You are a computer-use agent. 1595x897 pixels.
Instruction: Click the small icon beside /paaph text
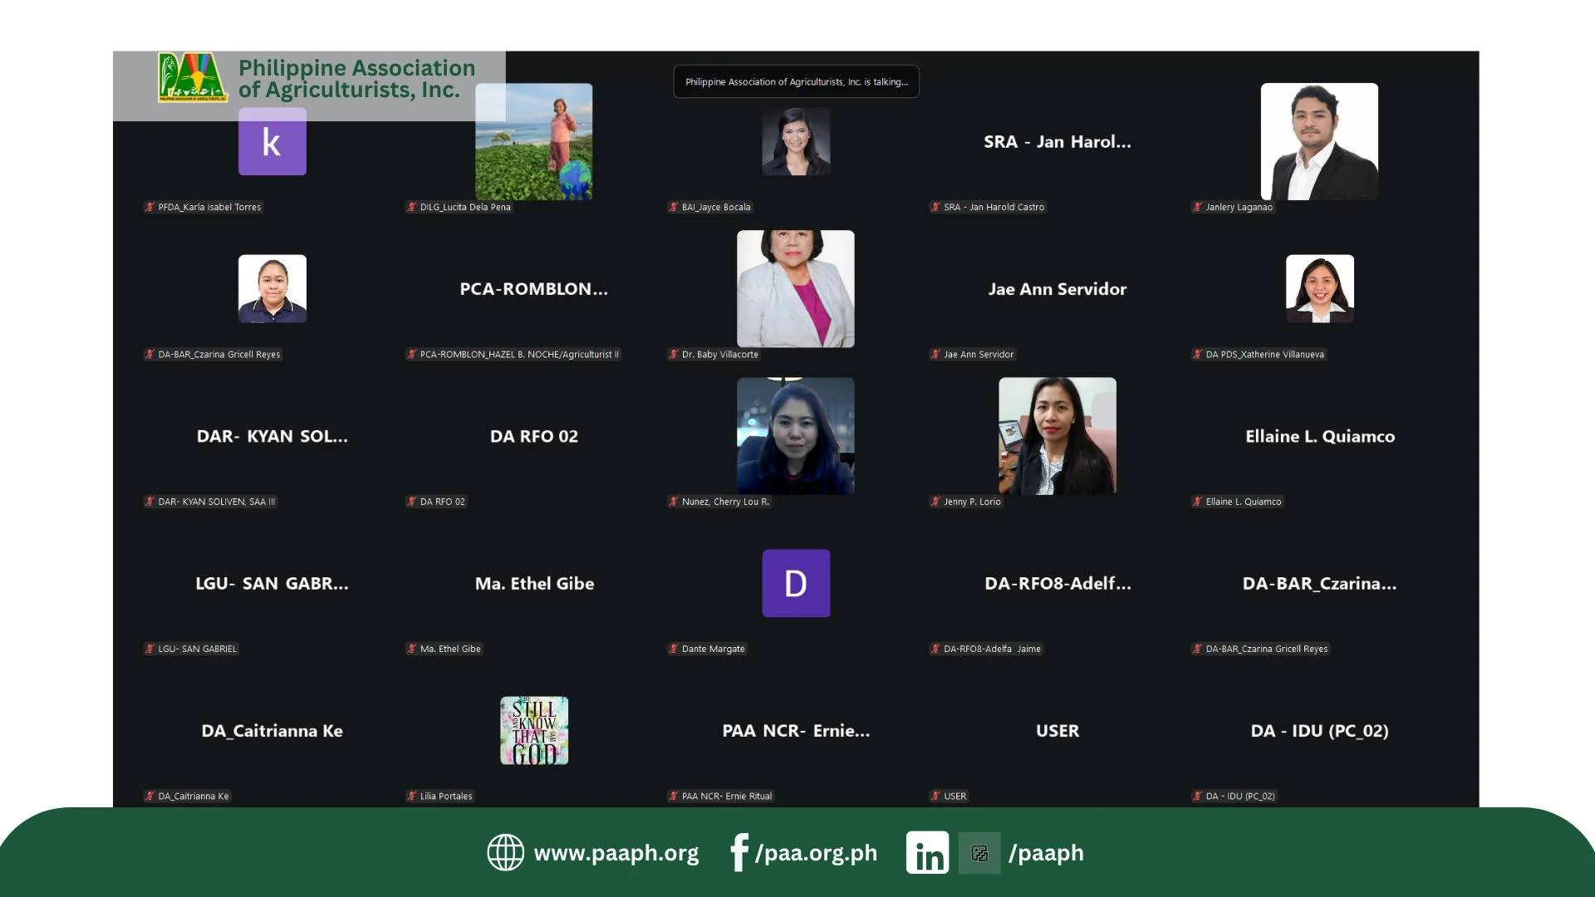pyautogui.click(x=979, y=853)
